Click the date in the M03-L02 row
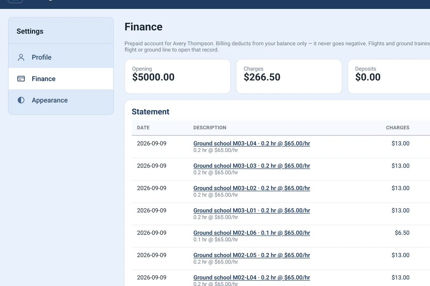Screen dimensions: 430x286 tap(152, 188)
